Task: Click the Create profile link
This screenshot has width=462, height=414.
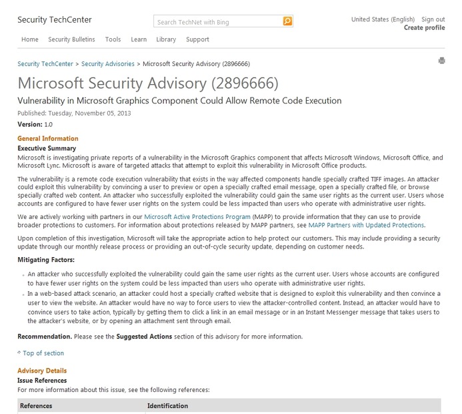Action: pyautogui.click(x=424, y=27)
